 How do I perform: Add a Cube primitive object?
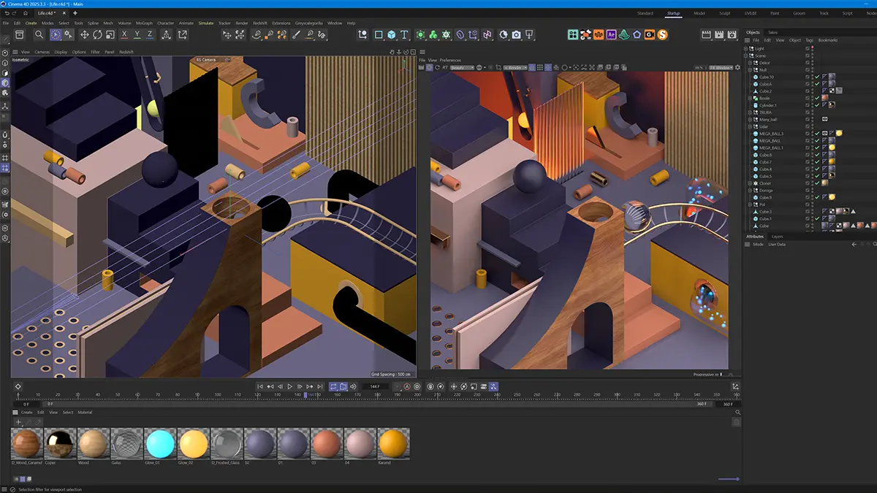click(392, 34)
